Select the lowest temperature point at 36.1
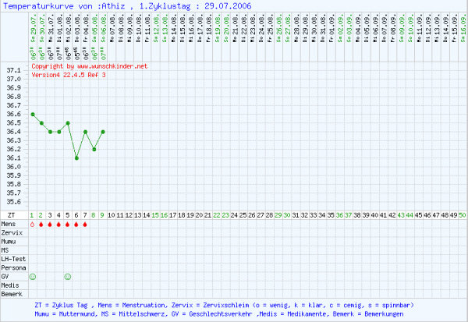Screen dimensions: 468x322 pos(76,157)
